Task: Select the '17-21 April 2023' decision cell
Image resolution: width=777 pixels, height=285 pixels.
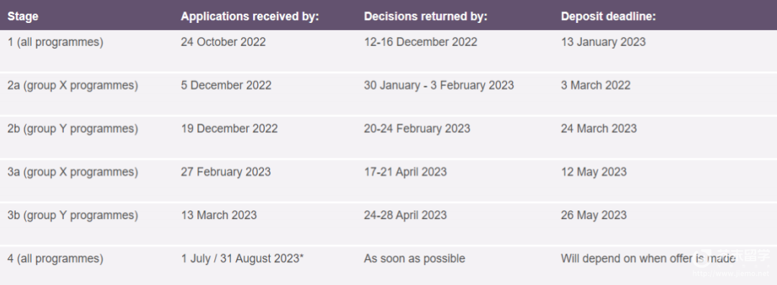Action: pyautogui.click(x=405, y=172)
